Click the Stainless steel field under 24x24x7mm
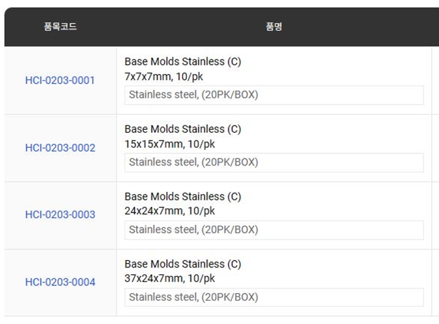Image resolution: width=439 pixels, height=324 pixels. point(273,230)
